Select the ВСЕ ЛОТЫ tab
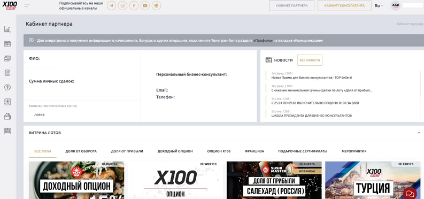This screenshot has width=424, height=199. click(x=43, y=151)
